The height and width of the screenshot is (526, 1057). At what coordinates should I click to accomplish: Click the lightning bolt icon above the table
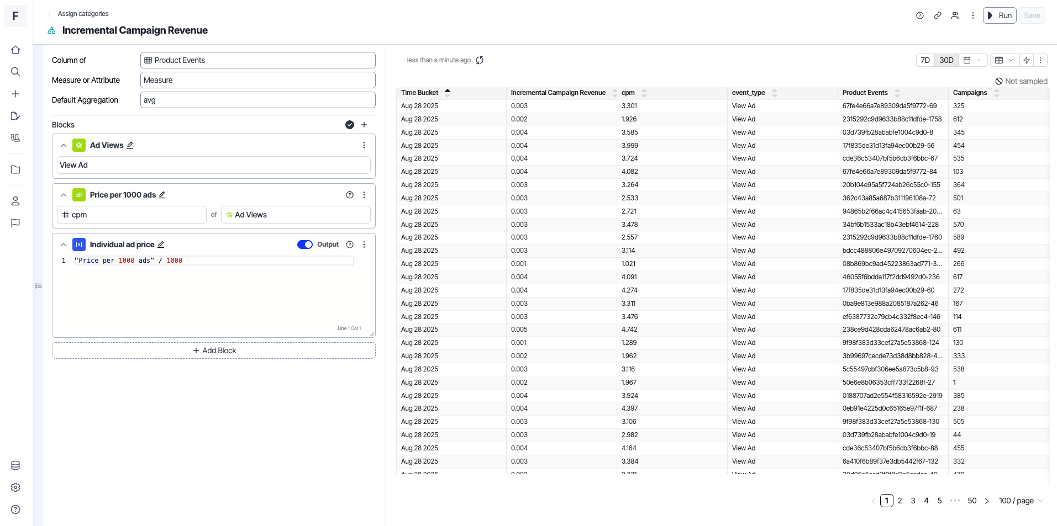tap(1027, 60)
